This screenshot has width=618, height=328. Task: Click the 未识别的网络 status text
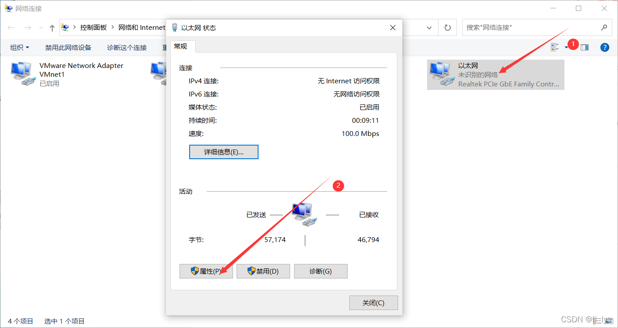coord(478,75)
